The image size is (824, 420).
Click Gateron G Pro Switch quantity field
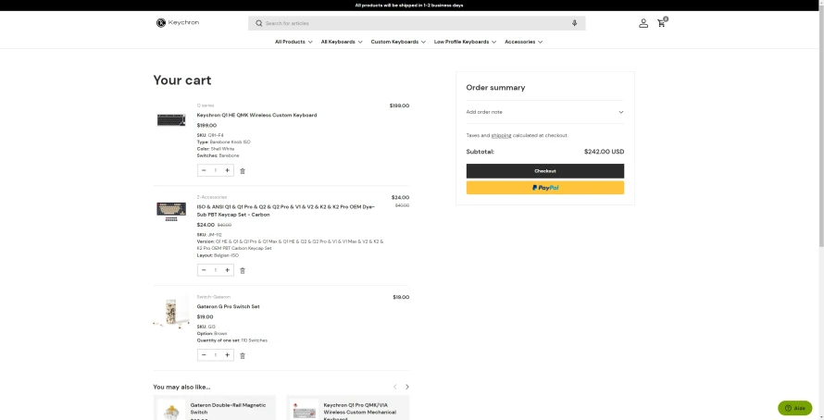(x=216, y=355)
